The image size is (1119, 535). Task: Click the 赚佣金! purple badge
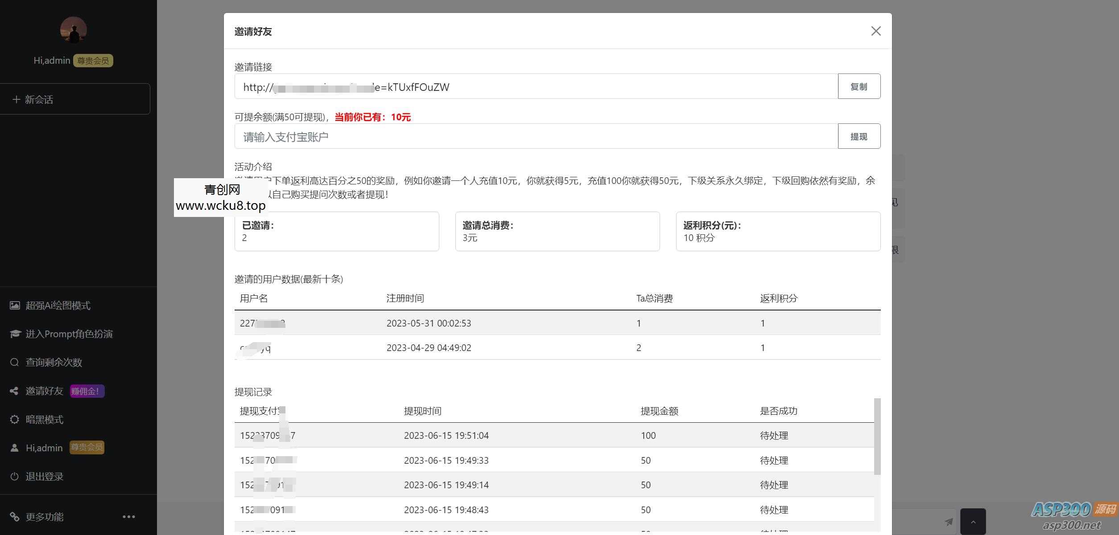(87, 391)
